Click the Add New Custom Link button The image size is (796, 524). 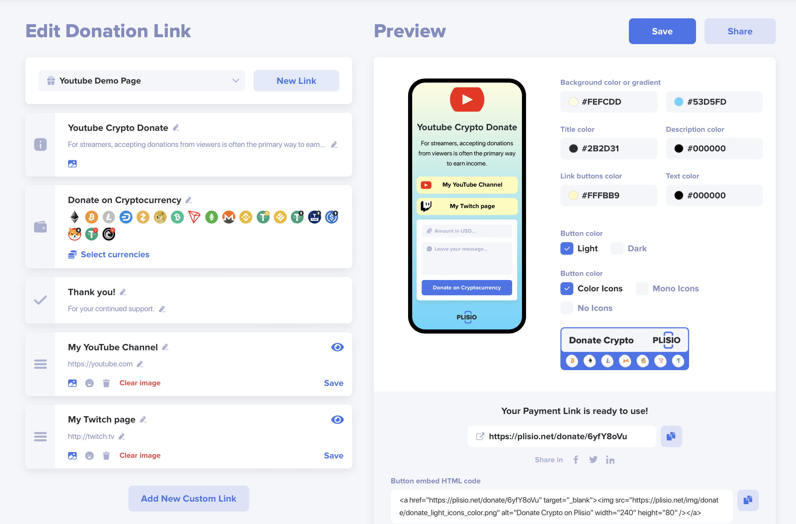coord(188,498)
